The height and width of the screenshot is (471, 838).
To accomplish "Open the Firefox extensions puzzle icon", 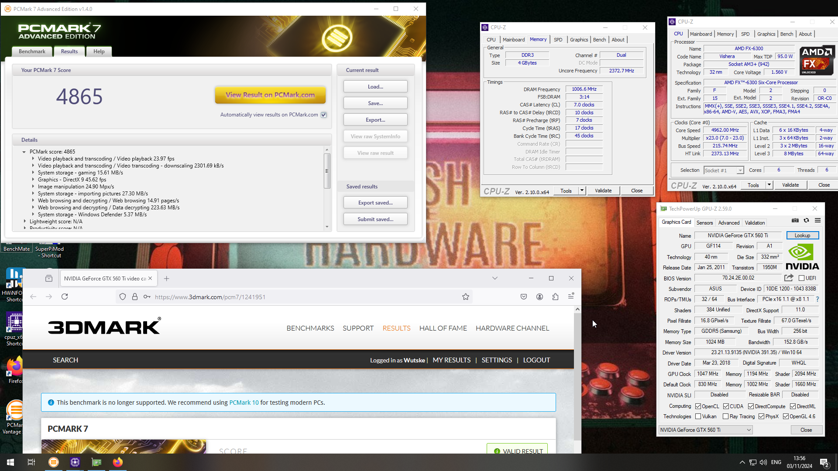I will pos(555,297).
